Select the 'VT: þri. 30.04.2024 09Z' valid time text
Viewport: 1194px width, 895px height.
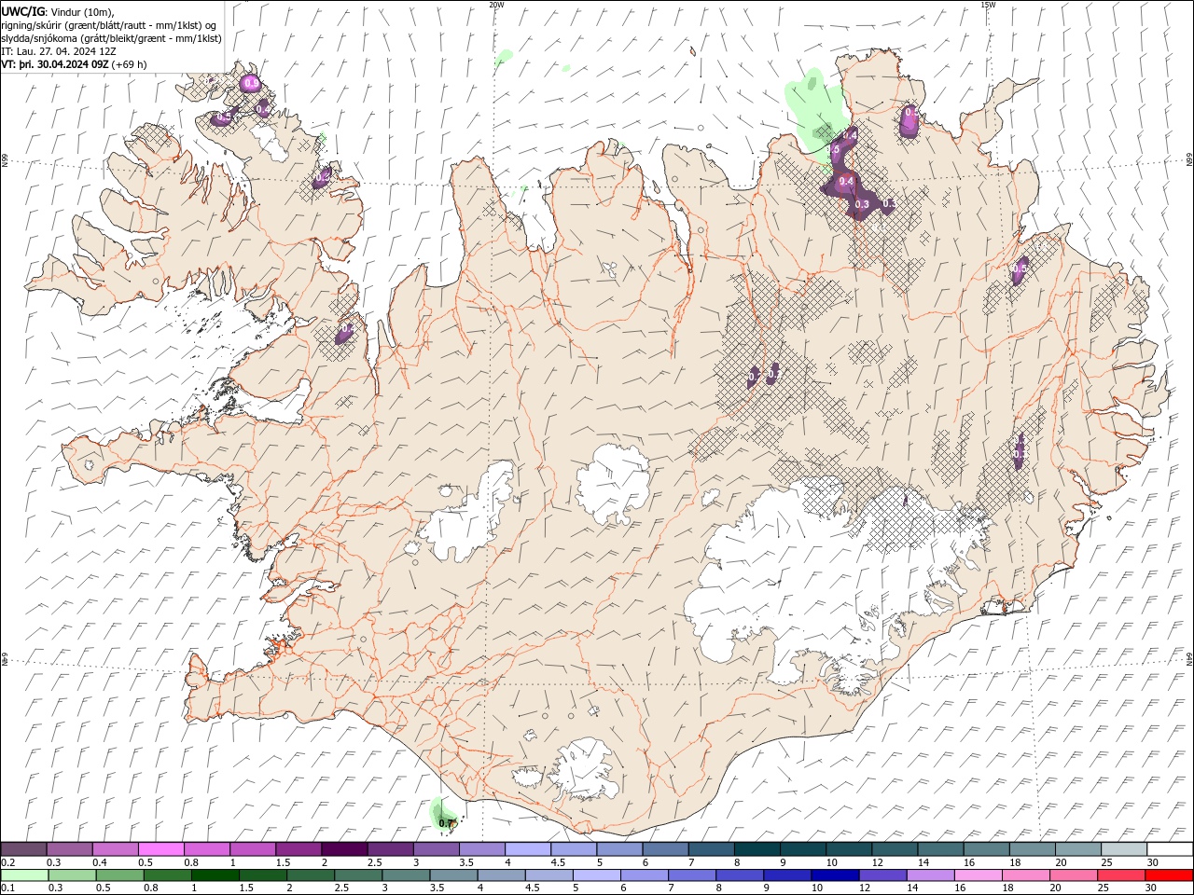55,64
